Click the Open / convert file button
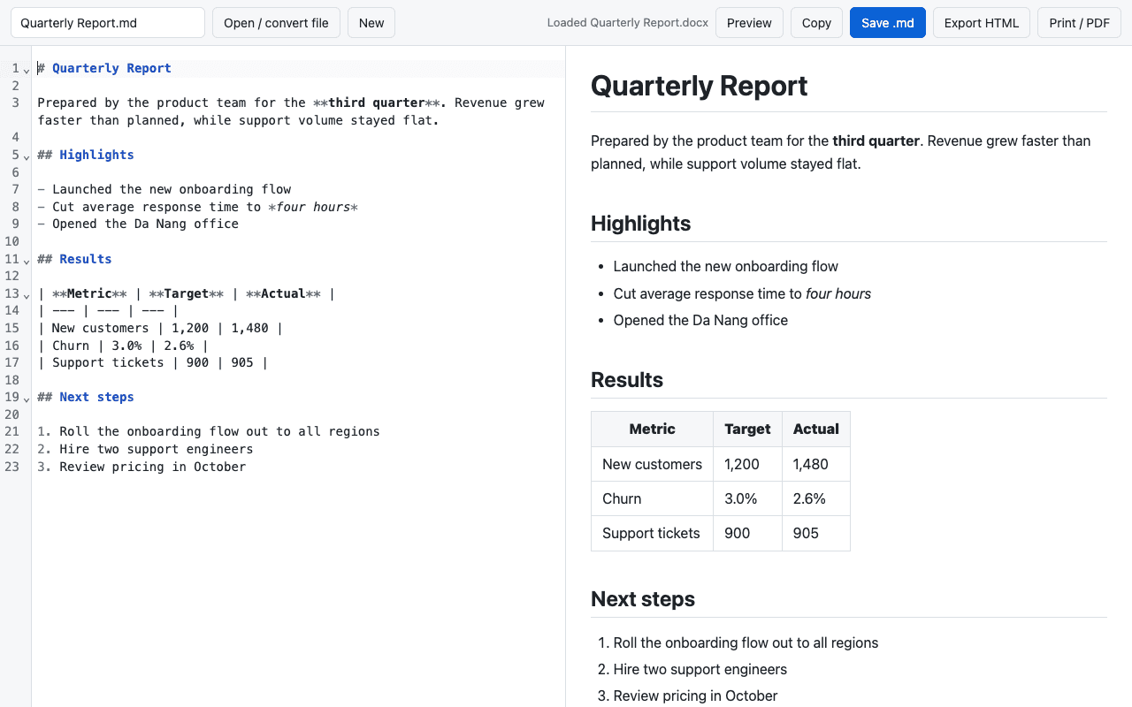The height and width of the screenshot is (707, 1132). 276,23
